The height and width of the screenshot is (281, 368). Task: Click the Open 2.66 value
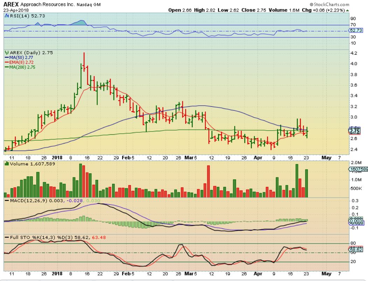[180, 10]
